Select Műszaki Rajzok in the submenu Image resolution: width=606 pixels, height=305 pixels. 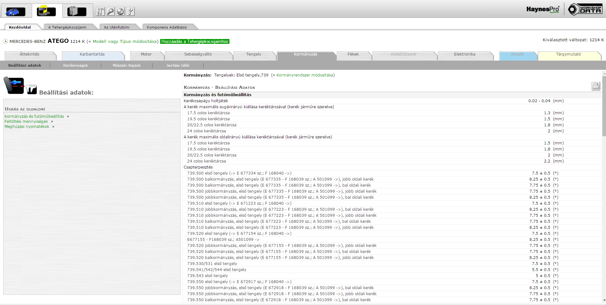pos(126,65)
